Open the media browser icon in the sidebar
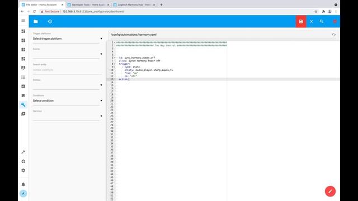The image size is (358, 201). point(23,114)
